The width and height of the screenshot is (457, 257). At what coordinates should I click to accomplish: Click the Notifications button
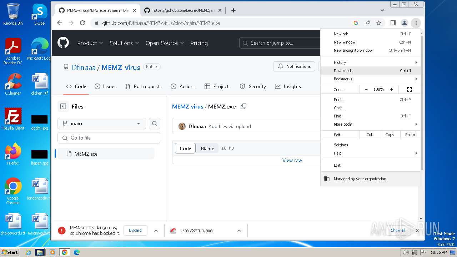coord(295,66)
